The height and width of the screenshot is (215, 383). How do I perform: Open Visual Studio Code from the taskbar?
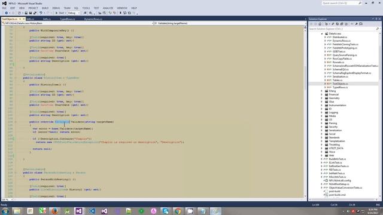pyautogui.click(x=92, y=211)
